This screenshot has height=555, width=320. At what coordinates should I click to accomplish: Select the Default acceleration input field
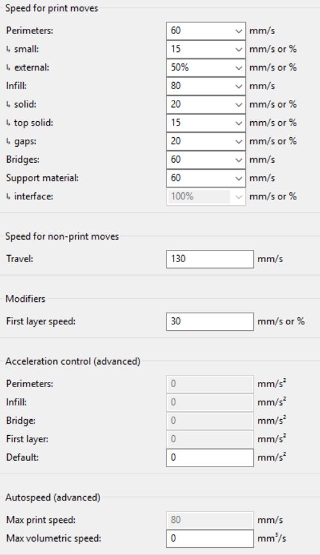coord(210,458)
